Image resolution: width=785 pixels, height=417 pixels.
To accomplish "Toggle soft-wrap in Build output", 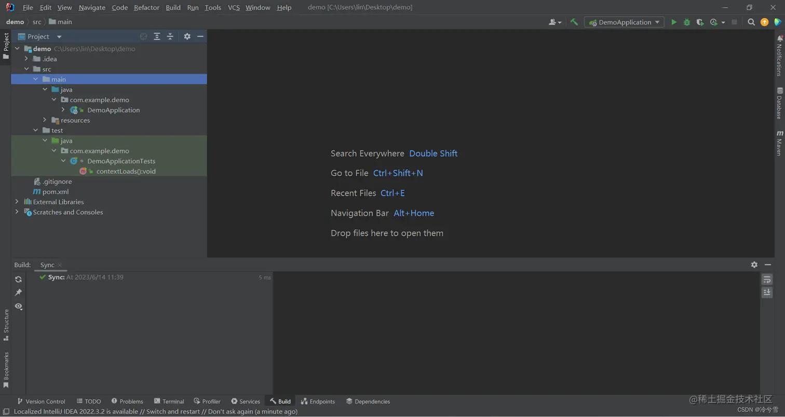I will click(767, 280).
